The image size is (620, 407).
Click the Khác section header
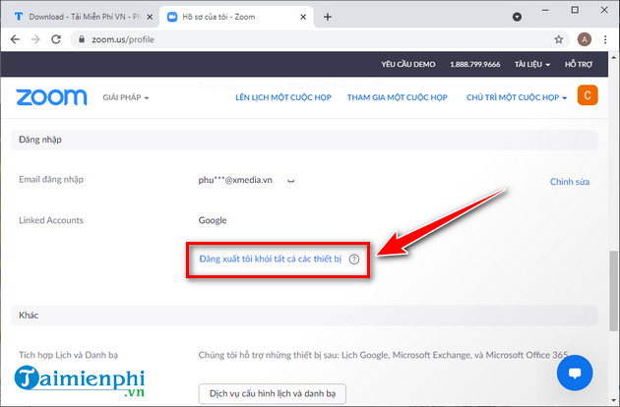click(304, 316)
